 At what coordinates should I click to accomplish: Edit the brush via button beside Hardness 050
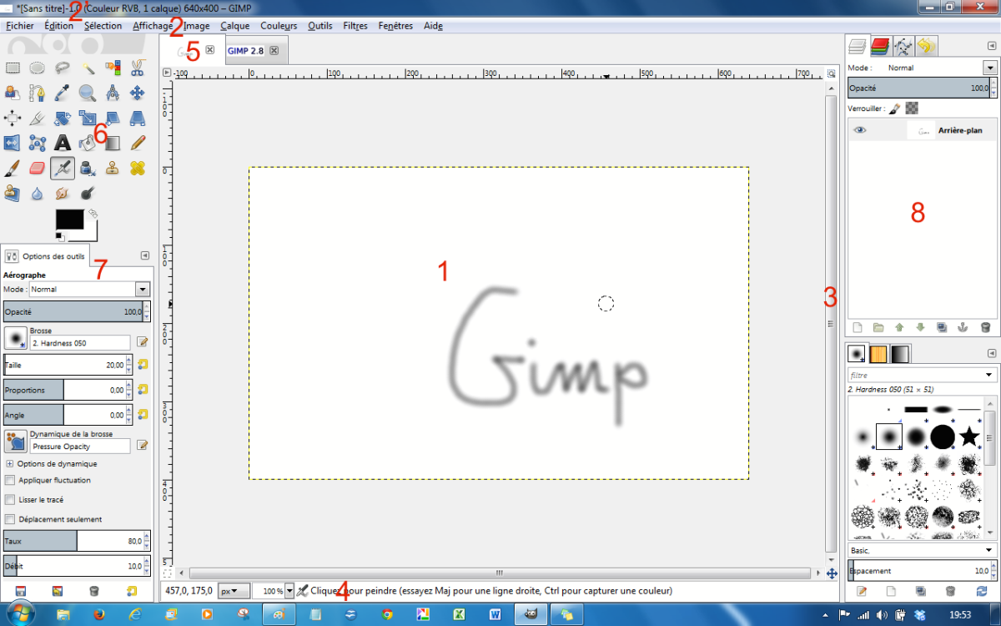tap(142, 342)
